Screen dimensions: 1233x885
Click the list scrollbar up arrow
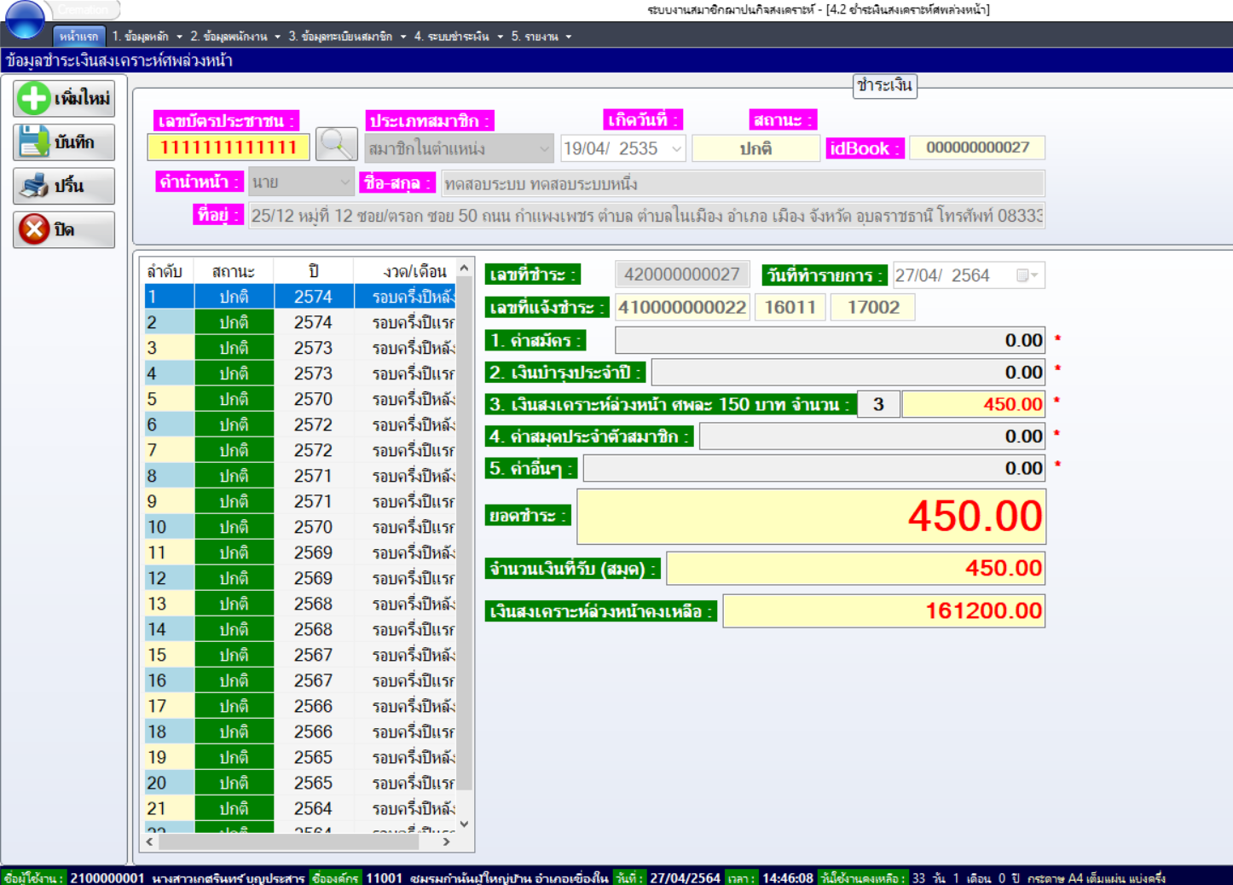point(464,269)
